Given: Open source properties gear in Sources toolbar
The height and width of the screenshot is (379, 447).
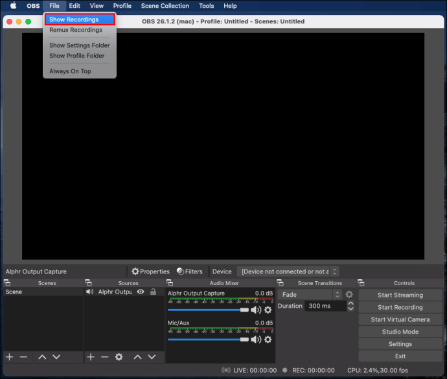Looking at the screenshot, I should coord(119,357).
